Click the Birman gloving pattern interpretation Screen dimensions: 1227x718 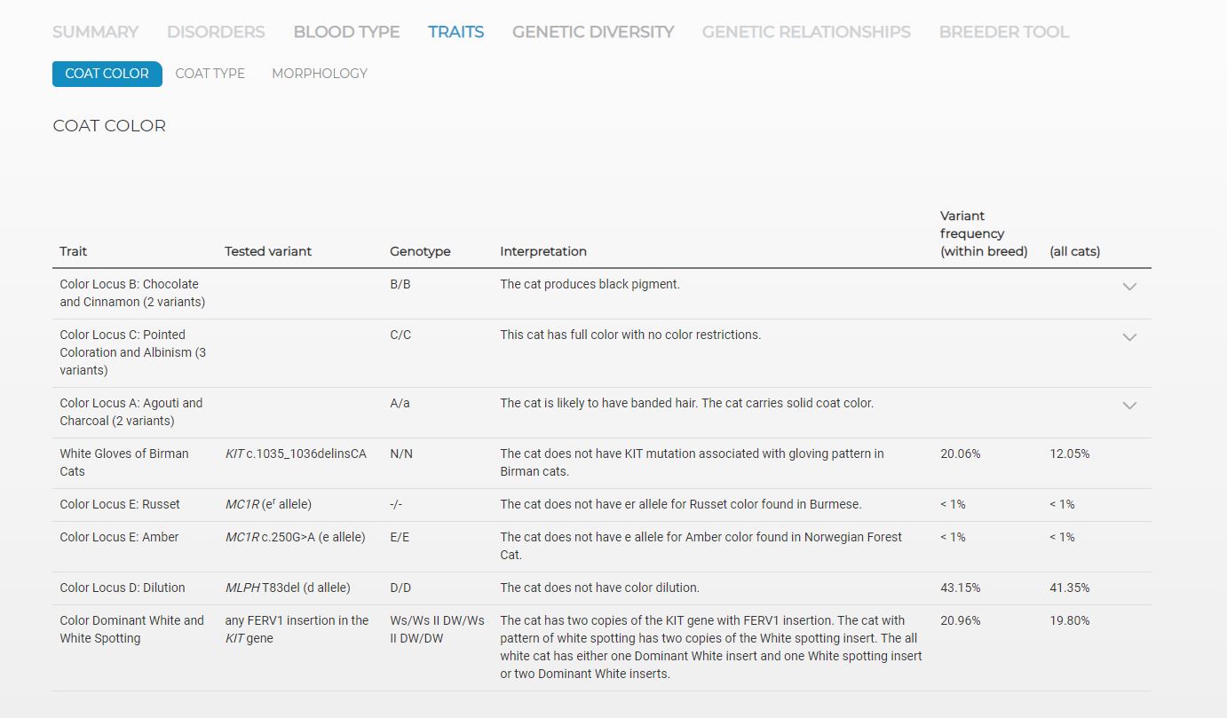click(x=693, y=462)
